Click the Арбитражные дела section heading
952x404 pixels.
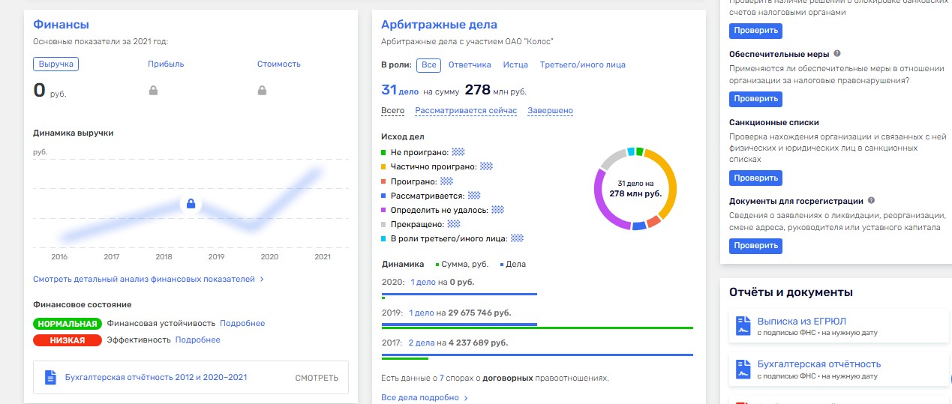(x=439, y=25)
